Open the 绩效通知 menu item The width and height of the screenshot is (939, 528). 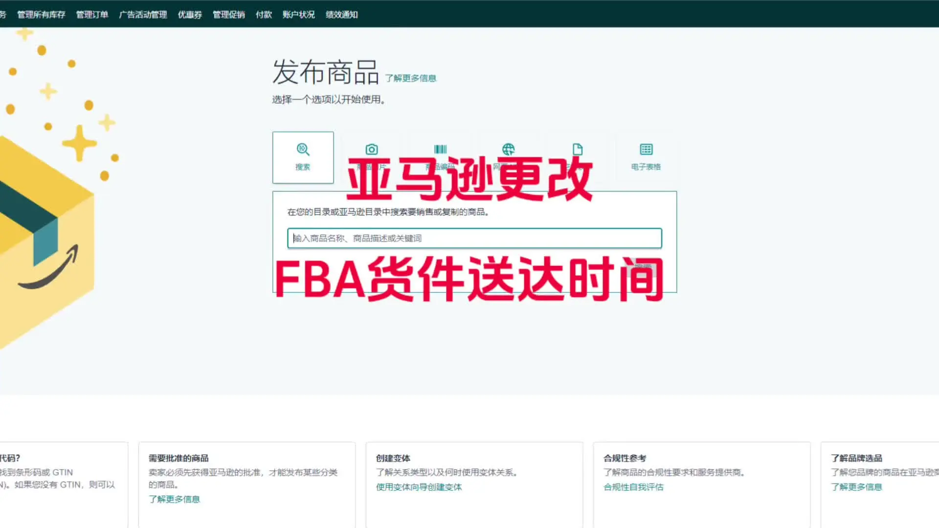pos(342,15)
